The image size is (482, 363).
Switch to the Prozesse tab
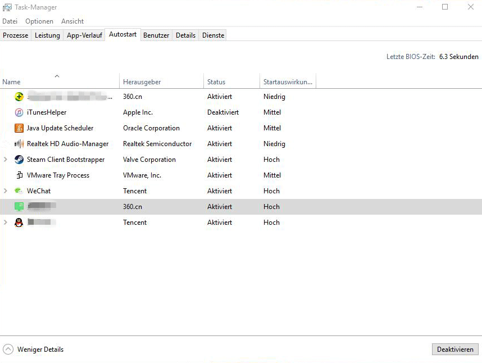[x=16, y=35]
